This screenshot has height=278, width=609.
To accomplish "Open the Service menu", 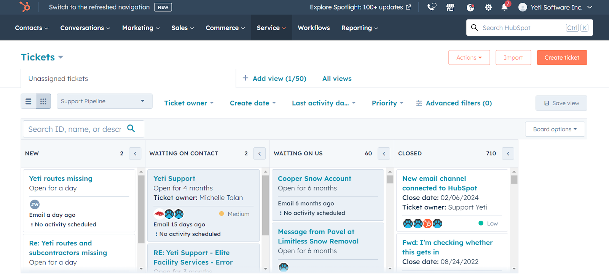I will [271, 28].
